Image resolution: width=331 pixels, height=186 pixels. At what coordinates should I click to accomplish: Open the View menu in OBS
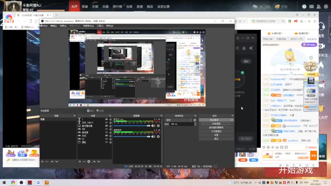63,26
